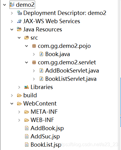Expand the BookListServlet.java node
This screenshot has width=121, height=150.
pos(34,79)
